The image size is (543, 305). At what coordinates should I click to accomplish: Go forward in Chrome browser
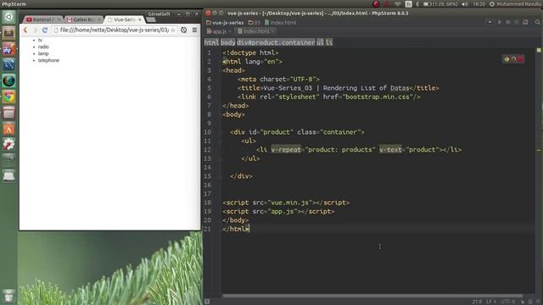[x=35, y=30]
